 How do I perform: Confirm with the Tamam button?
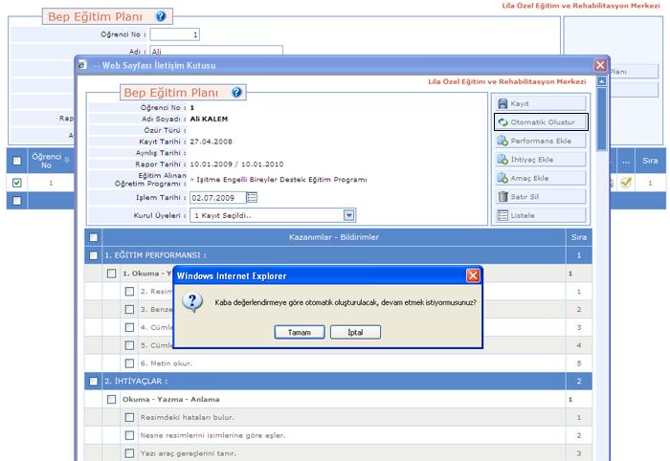click(295, 332)
